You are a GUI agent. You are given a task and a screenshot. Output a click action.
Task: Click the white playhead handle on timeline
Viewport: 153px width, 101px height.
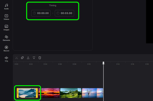coord(104,63)
